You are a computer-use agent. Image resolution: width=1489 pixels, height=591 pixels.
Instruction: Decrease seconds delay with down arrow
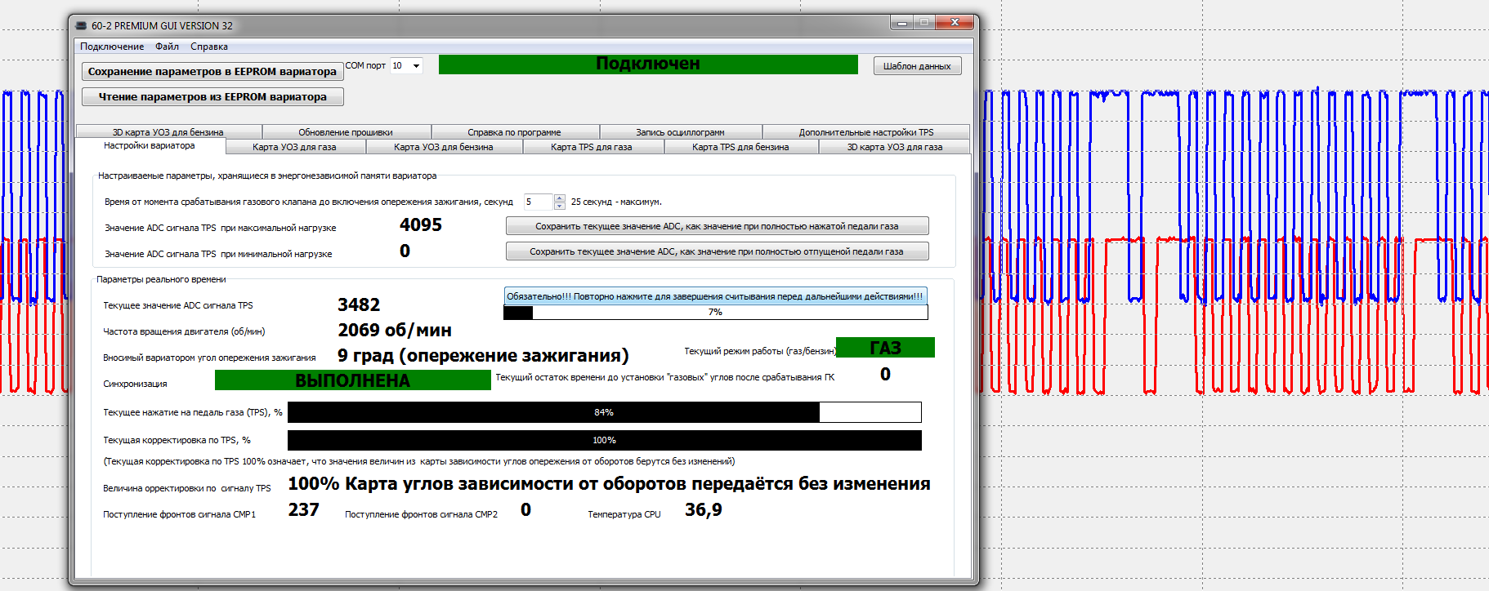(x=560, y=206)
